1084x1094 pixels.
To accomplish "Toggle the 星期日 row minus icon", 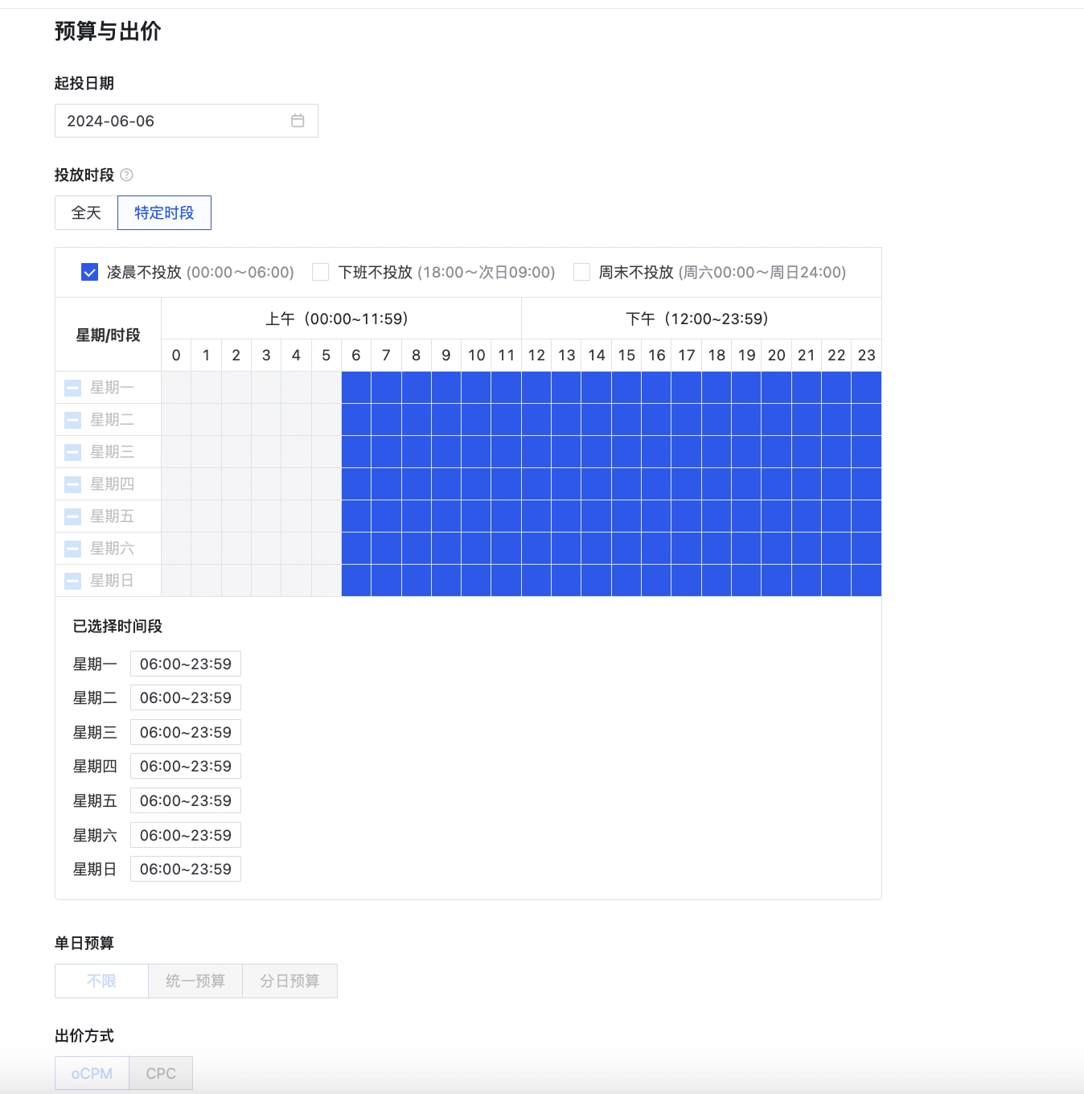I will [72, 580].
